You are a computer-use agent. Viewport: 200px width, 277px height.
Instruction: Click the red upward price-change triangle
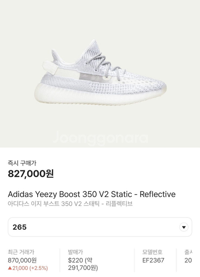click(x=10, y=268)
